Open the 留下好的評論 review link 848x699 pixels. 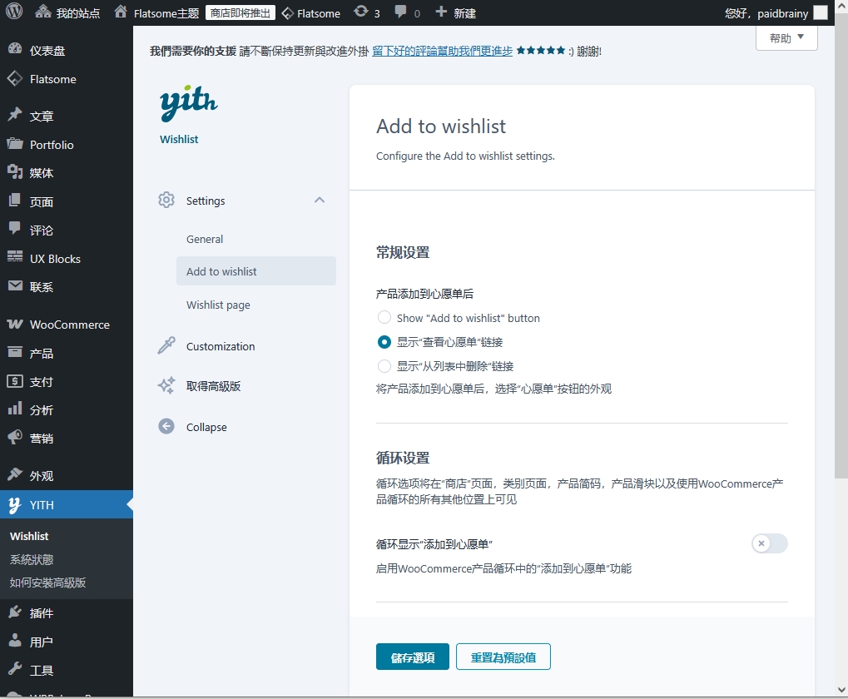tap(443, 51)
